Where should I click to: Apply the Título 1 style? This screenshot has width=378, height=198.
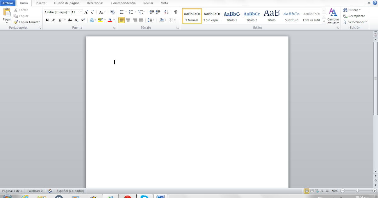coord(232,16)
